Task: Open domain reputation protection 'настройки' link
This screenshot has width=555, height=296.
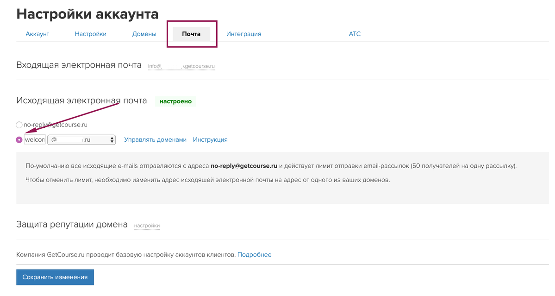Action: [147, 226]
